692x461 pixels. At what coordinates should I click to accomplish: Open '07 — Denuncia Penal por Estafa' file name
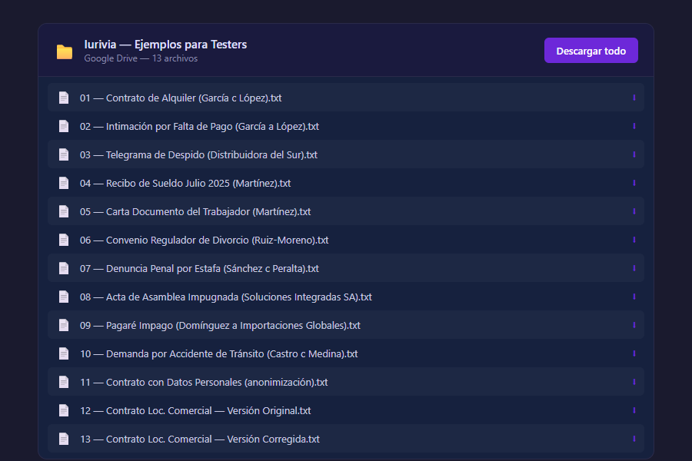click(199, 269)
